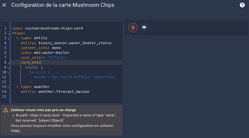Click the border color #ff452a text
The width and height of the screenshot is (249, 138).
pos(82,77)
